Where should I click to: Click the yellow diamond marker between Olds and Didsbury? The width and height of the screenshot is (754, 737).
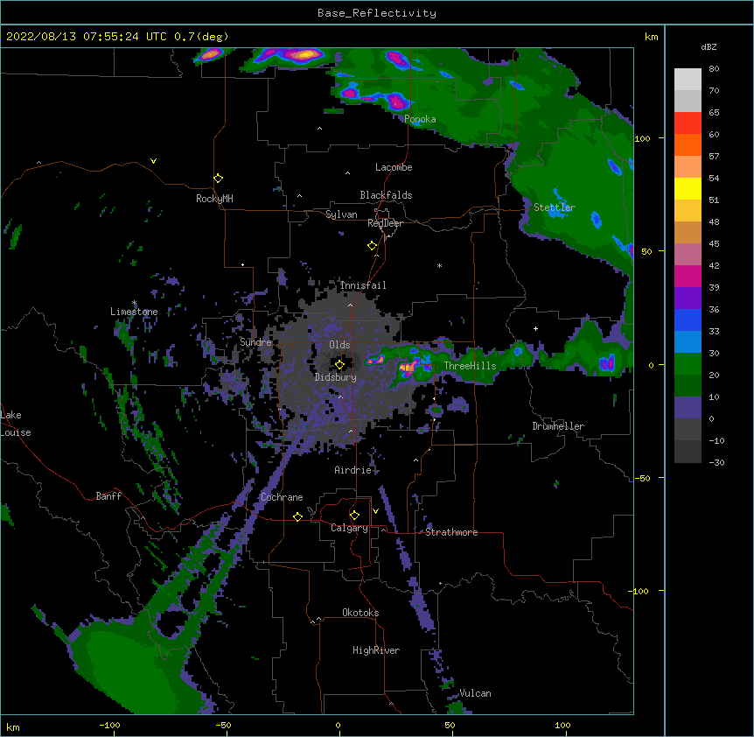pos(340,365)
